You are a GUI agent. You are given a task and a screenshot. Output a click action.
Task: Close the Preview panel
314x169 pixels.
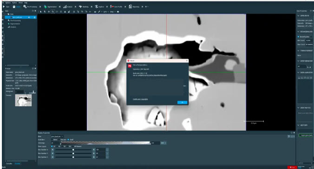pyautogui.click(x=35, y=68)
